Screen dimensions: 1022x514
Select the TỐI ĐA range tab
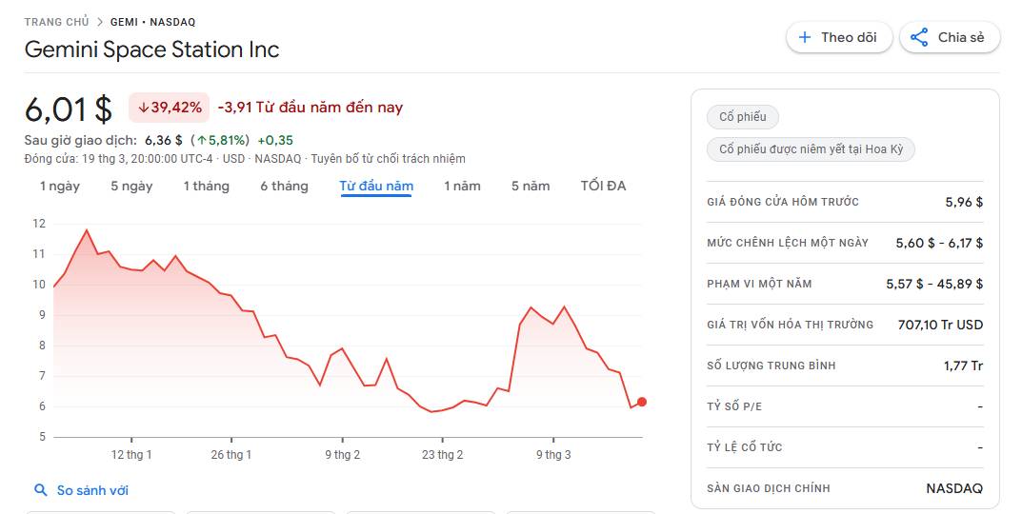coord(603,187)
